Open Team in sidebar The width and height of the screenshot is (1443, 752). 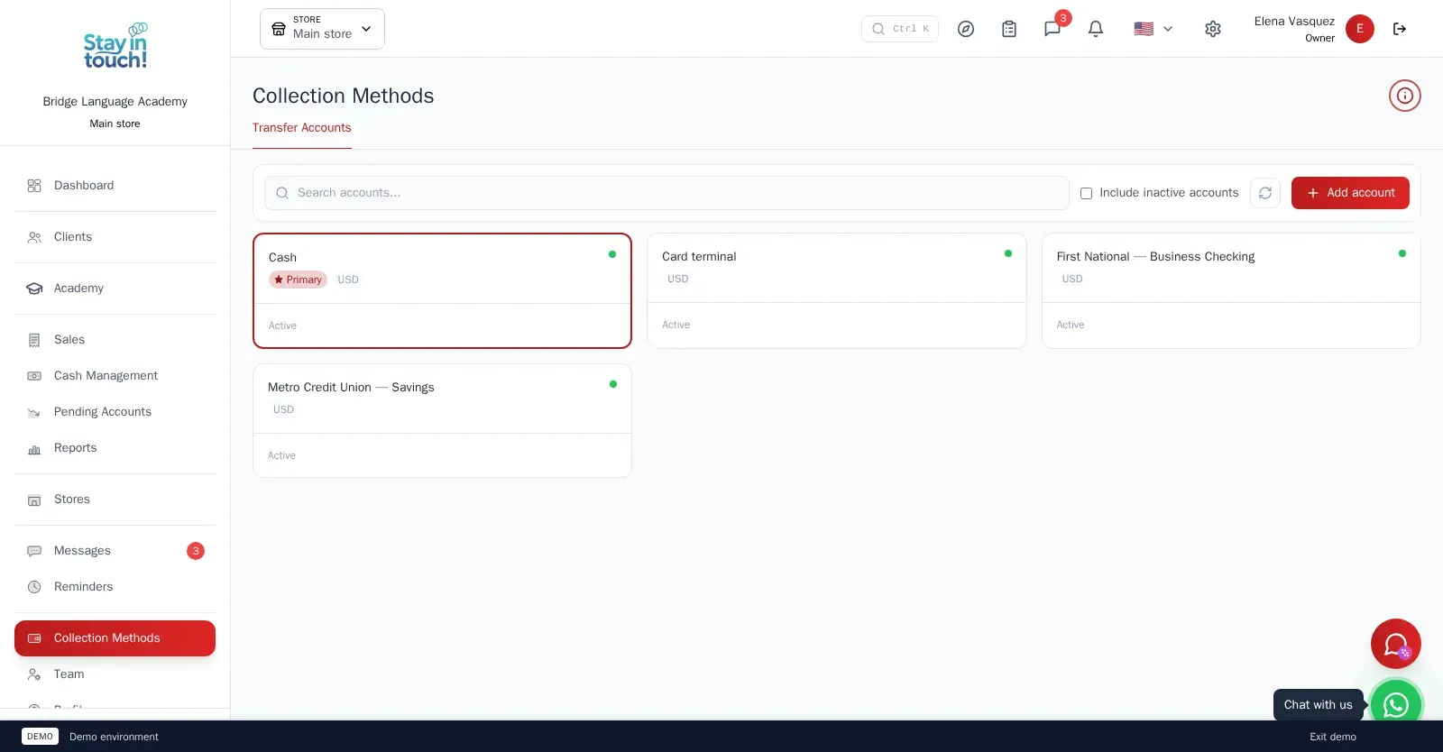[115, 674]
